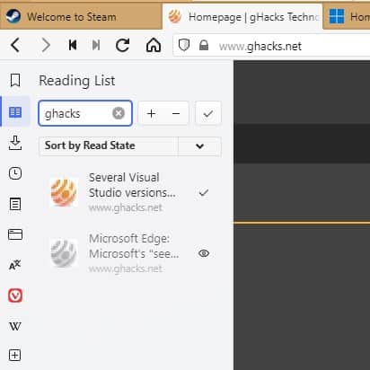Open the Translate panel
The height and width of the screenshot is (370, 370).
[14, 265]
